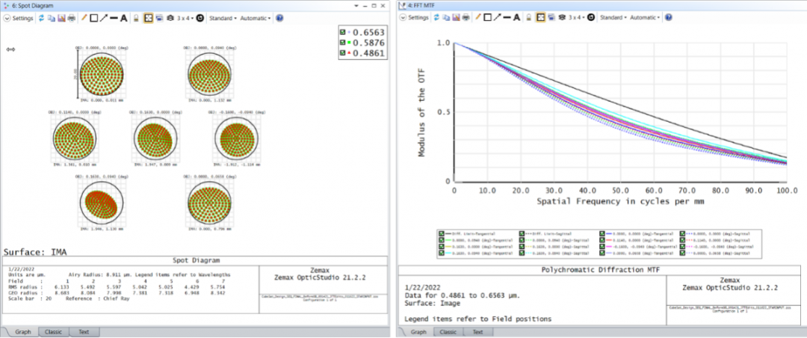
Task: Click the draw arrow tool in FFT MTF toolbar
Action: 497,17
